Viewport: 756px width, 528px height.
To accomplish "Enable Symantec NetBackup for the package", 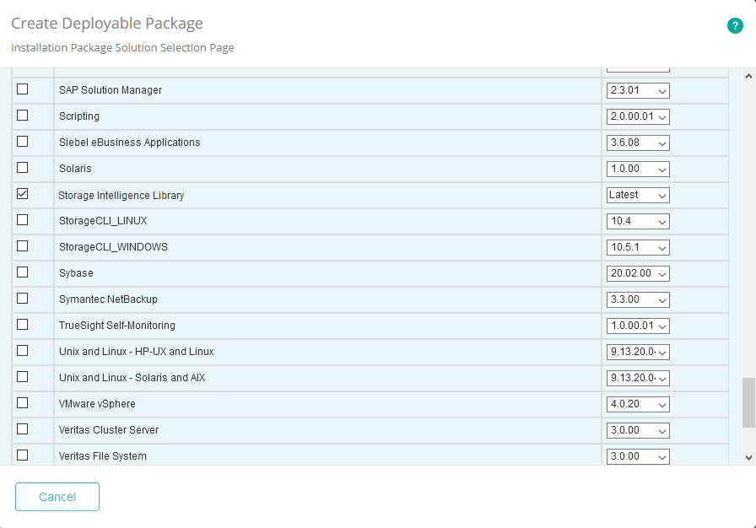I will pyautogui.click(x=23, y=298).
